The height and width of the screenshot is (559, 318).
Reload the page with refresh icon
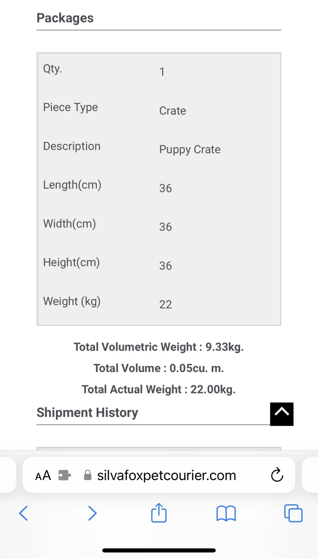click(x=277, y=475)
